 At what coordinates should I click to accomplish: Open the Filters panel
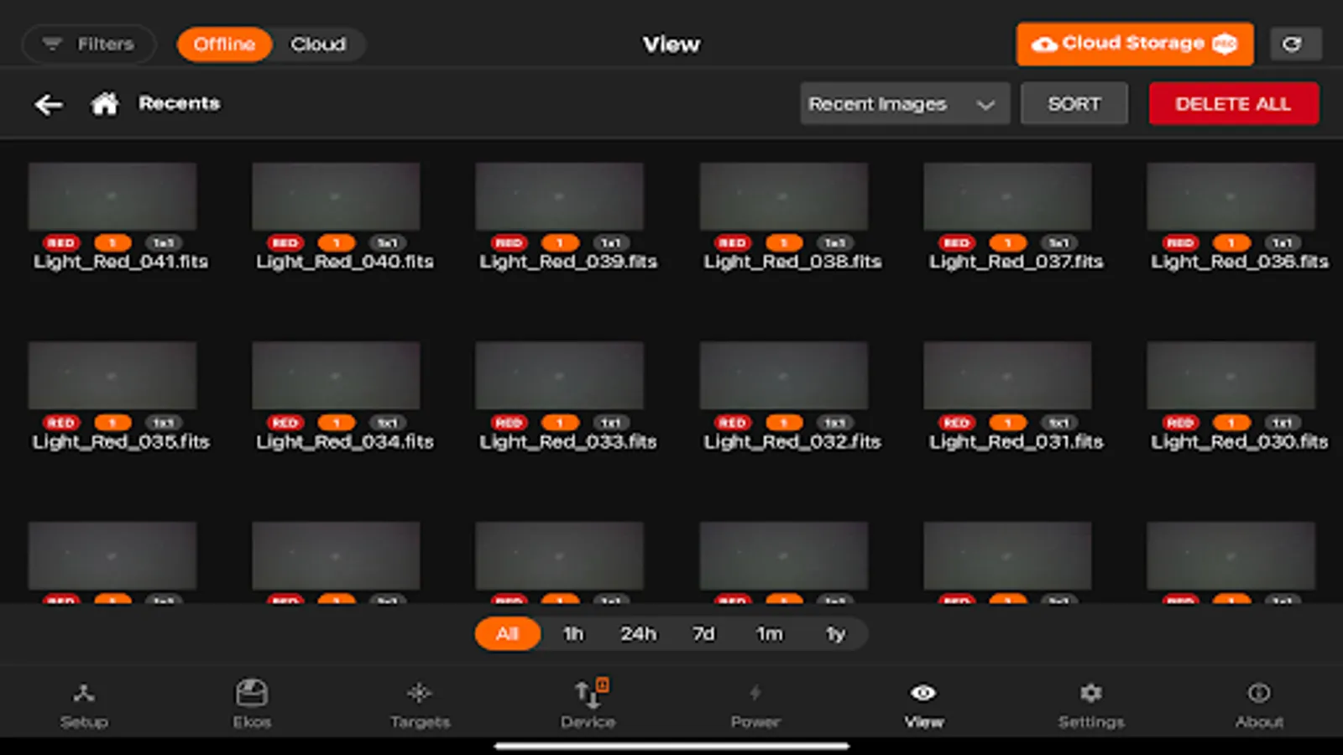89,44
